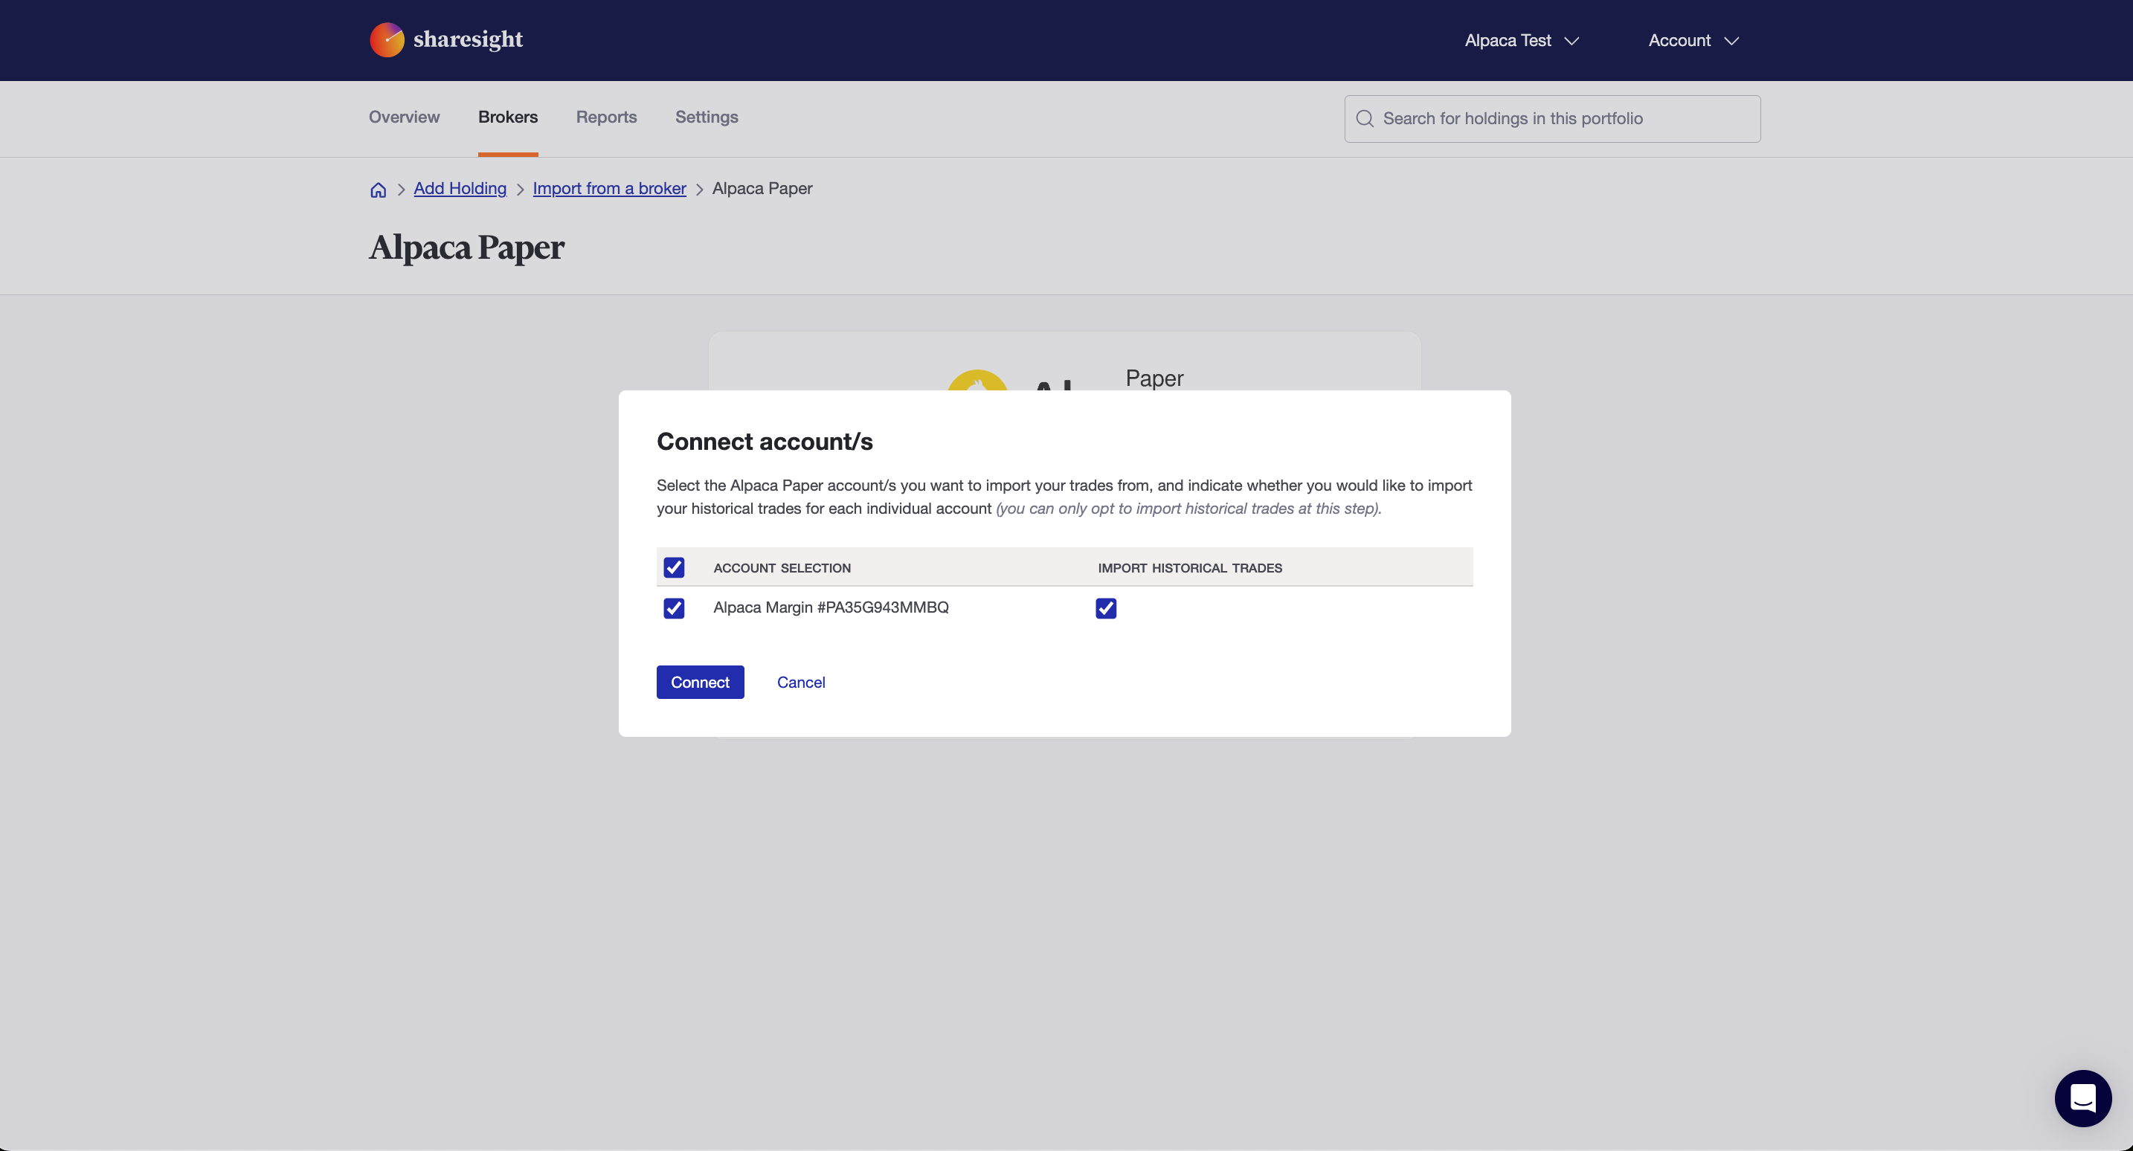Disable import historical trades checkbox
The width and height of the screenshot is (2133, 1151).
coord(1105,607)
